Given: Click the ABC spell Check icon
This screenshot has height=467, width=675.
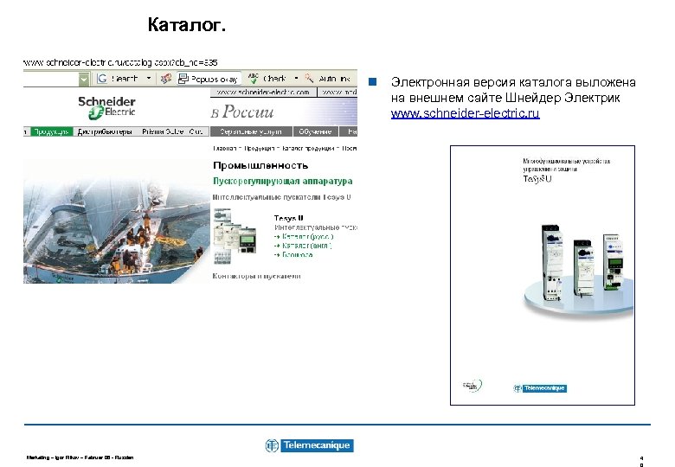Looking at the screenshot, I should tap(254, 78).
